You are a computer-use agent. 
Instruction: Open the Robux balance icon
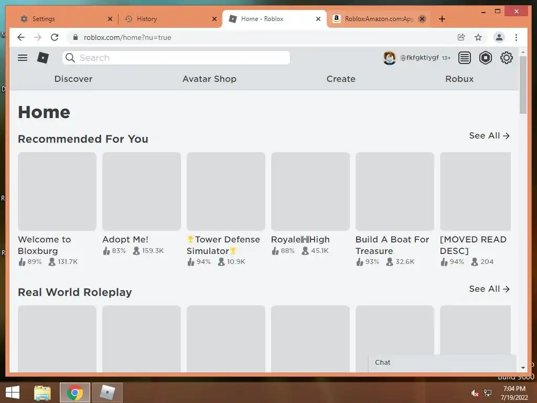(485, 58)
